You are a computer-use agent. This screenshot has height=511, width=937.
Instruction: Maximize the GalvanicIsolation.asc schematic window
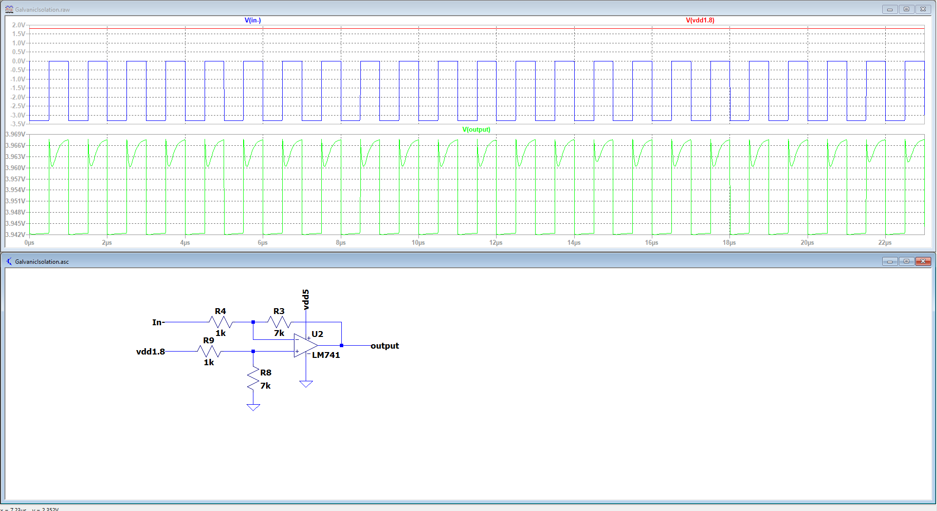[x=907, y=261]
